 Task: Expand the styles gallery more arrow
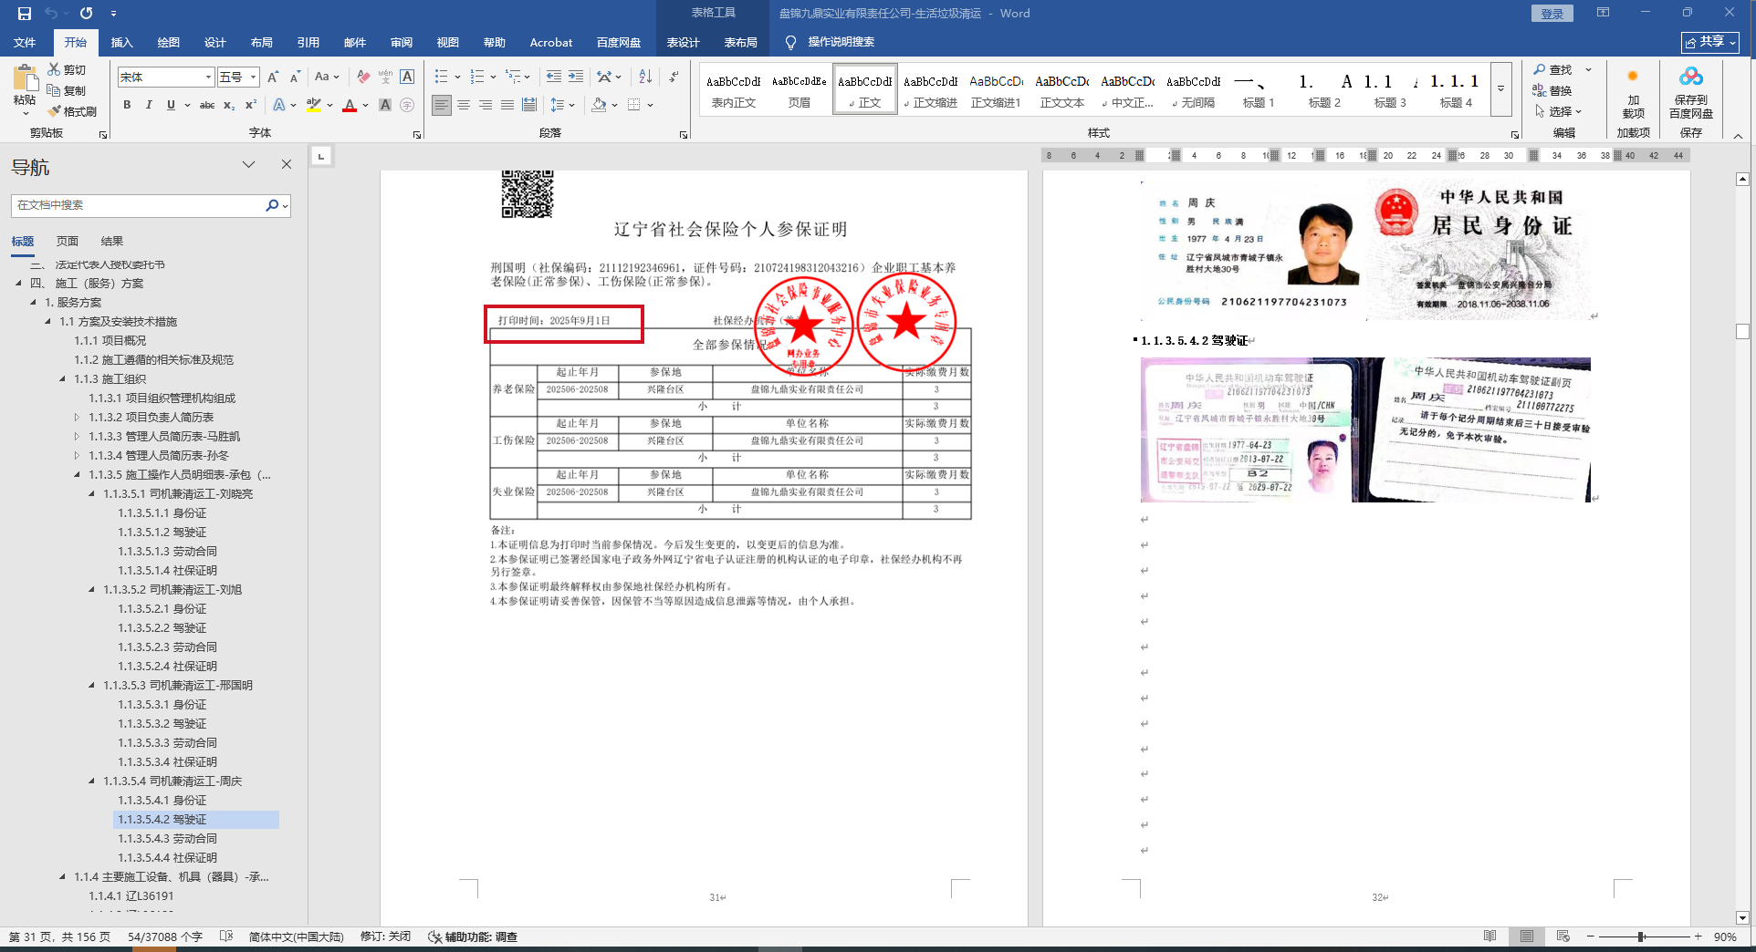click(x=1500, y=89)
